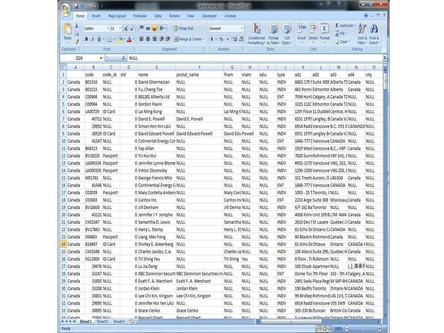The height and width of the screenshot is (333, 444).
Task: Switch to Sheet2
Action: 102,321
